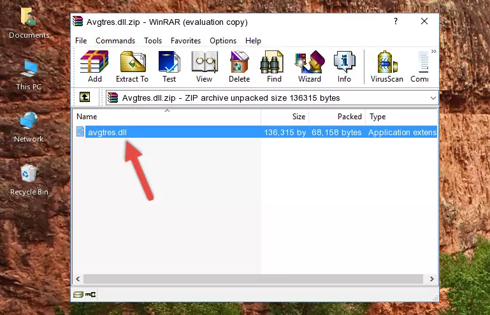Click the WinRAR title bar icon
Viewport: 490px width, 315px height.
78,21
